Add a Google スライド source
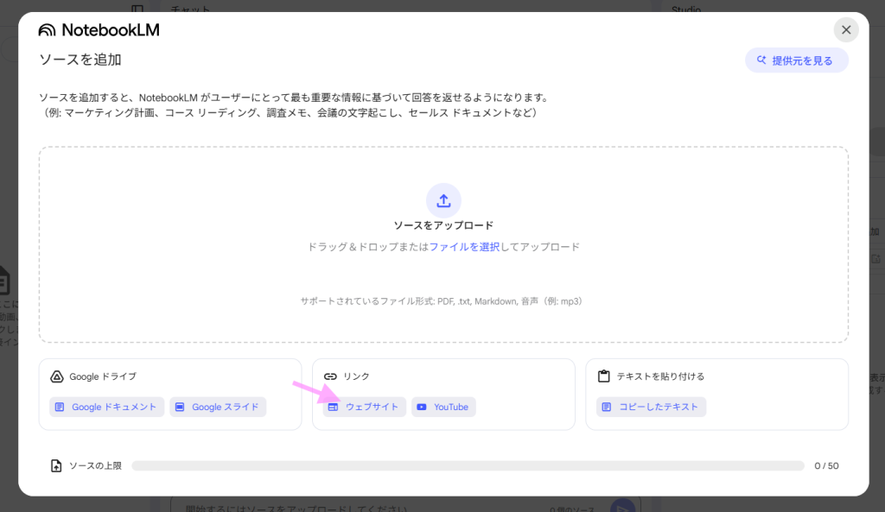 [218, 408]
